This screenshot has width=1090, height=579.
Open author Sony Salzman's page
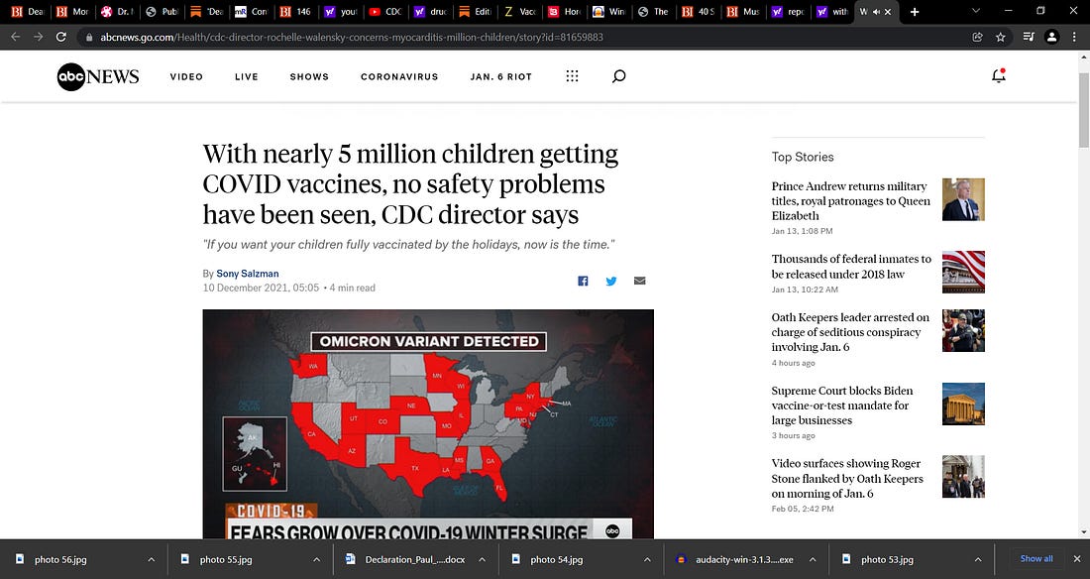click(x=248, y=274)
